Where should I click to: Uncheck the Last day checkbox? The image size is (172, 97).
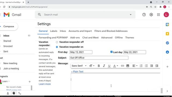click(112, 52)
